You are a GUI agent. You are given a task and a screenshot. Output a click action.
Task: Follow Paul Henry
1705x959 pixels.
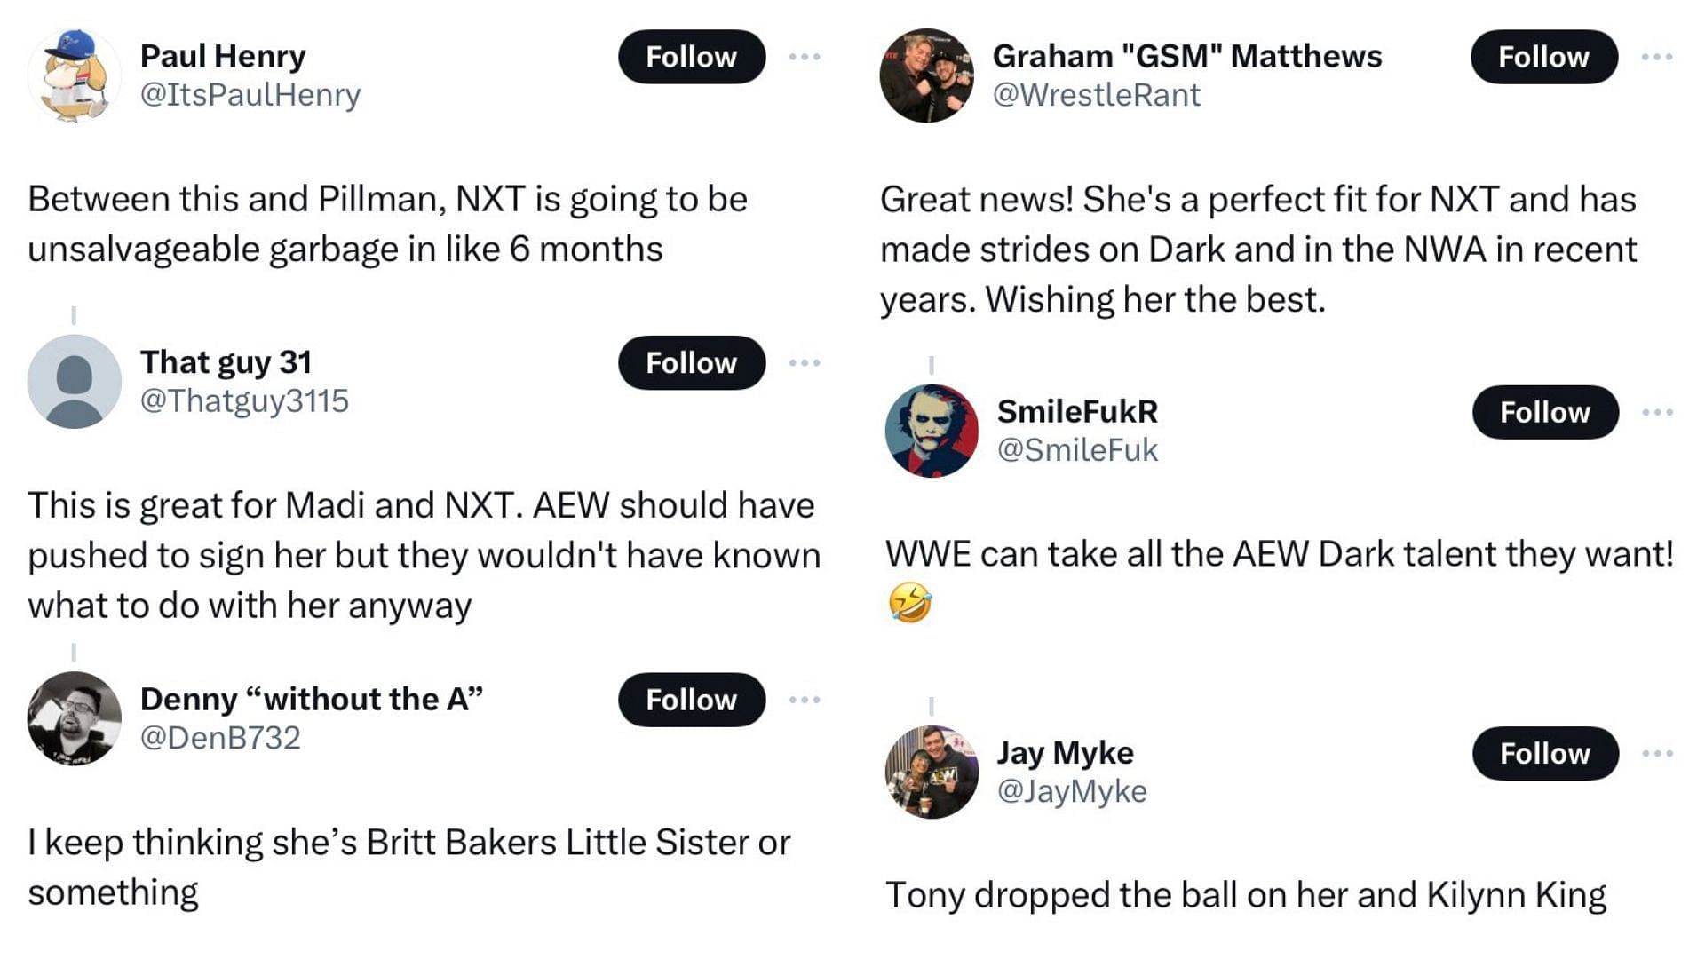pos(692,57)
